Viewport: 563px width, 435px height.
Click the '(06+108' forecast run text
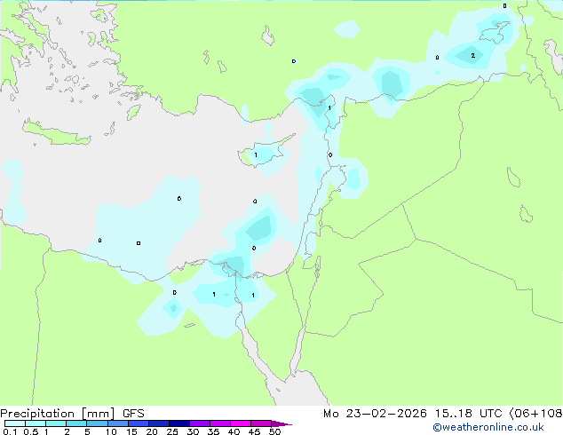(535, 414)
